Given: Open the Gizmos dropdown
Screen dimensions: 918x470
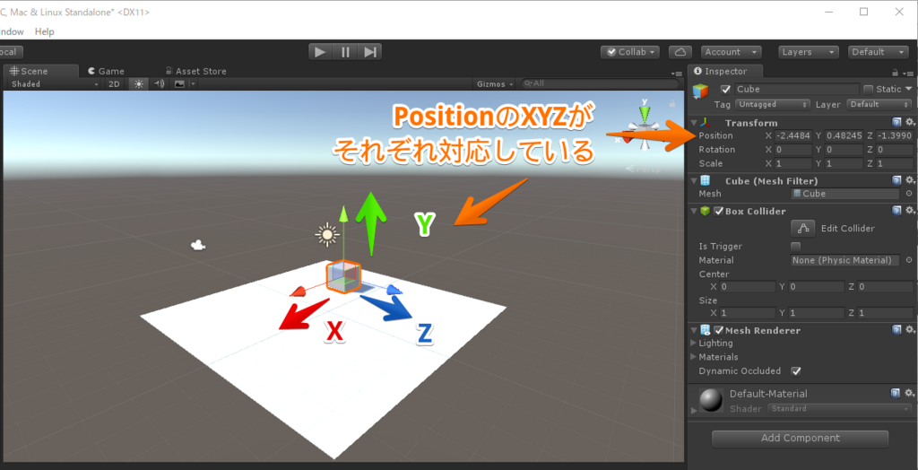Looking at the screenshot, I should coord(495,83).
